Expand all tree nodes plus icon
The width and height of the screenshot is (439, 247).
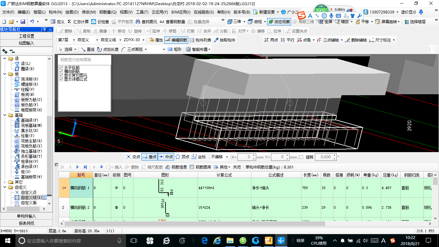tap(4, 51)
